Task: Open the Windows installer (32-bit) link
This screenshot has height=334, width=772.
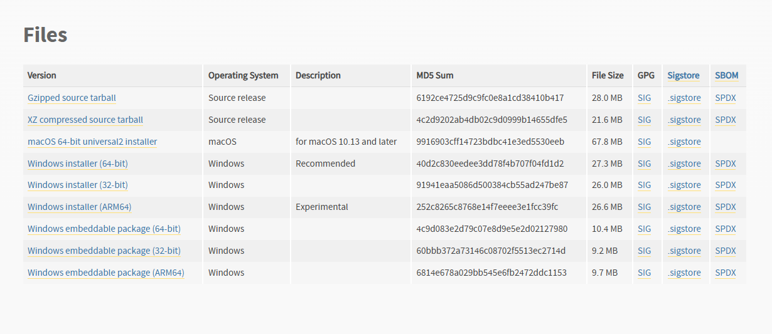Action: click(x=78, y=185)
